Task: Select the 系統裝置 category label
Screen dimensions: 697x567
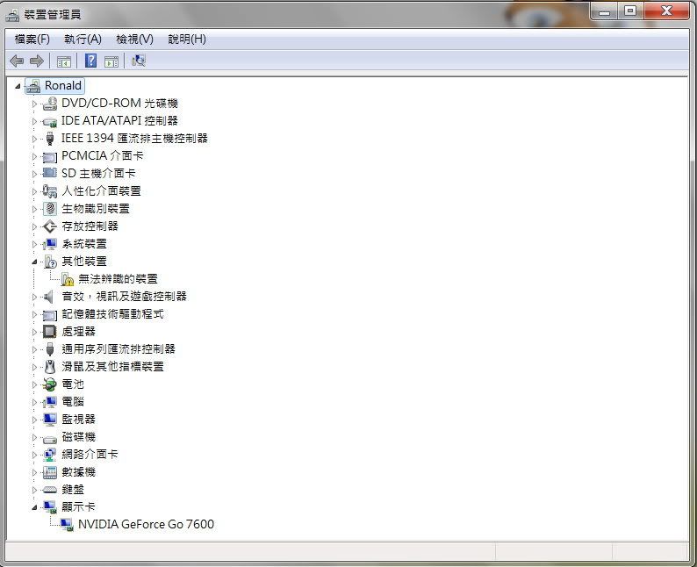Action: (84, 244)
